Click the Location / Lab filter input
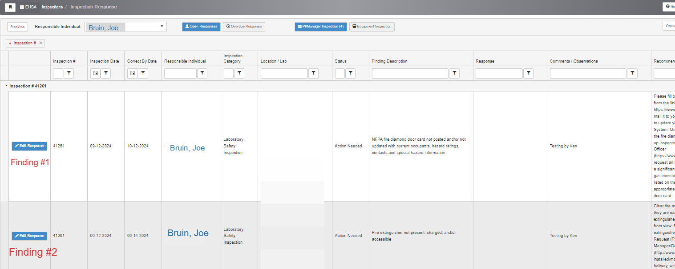Viewport: 675px width, 269px height. [284, 74]
